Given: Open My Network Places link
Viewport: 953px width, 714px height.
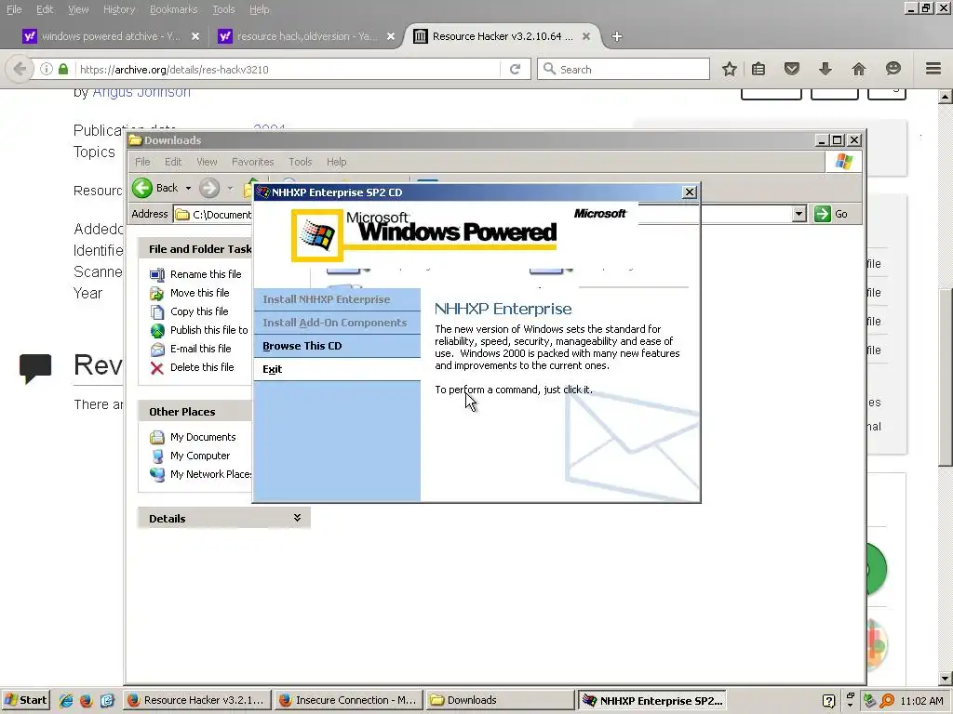Looking at the screenshot, I should pyautogui.click(x=211, y=474).
